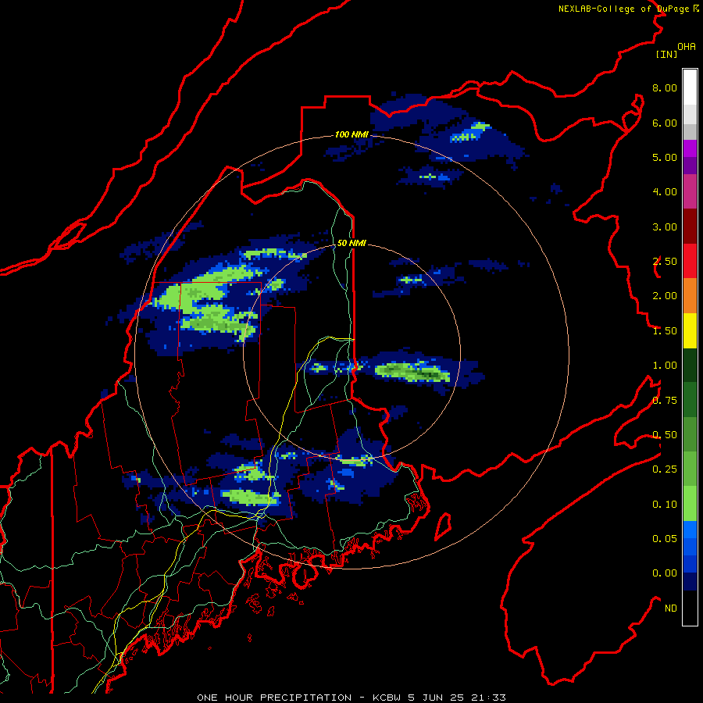Select the navy blue legend swatch above ND

tap(690, 581)
